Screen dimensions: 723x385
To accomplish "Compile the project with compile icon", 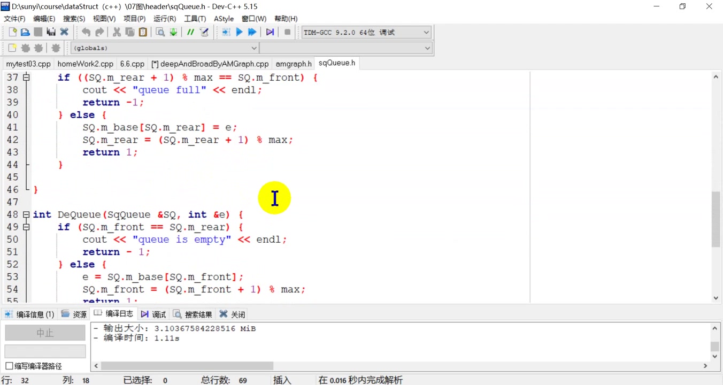I will tap(226, 32).
